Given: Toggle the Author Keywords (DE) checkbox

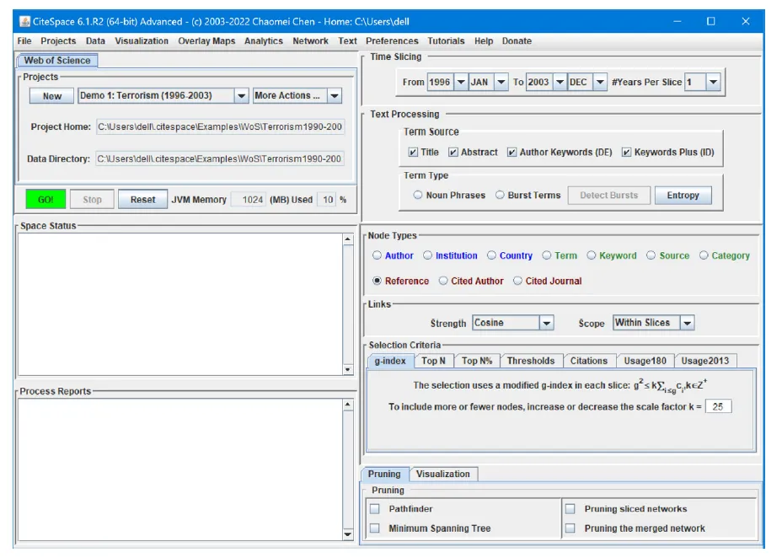Looking at the screenshot, I should (x=512, y=152).
